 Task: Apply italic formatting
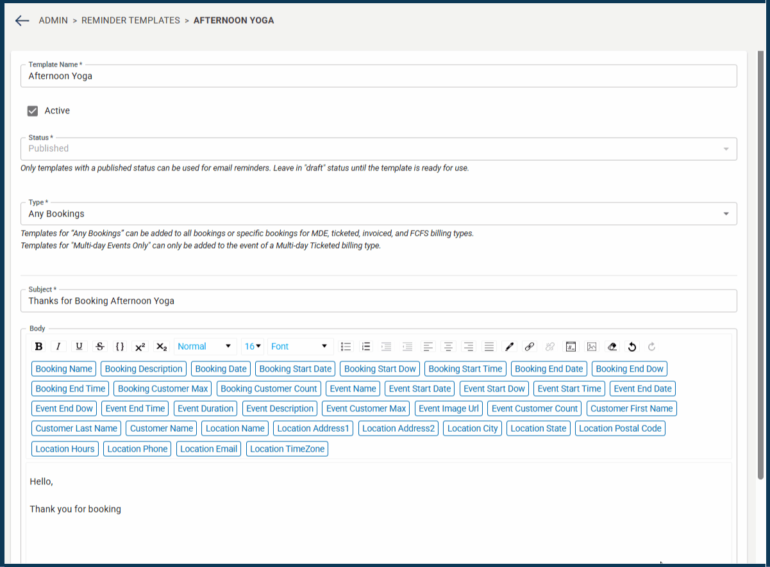pyautogui.click(x=58, y=346)
